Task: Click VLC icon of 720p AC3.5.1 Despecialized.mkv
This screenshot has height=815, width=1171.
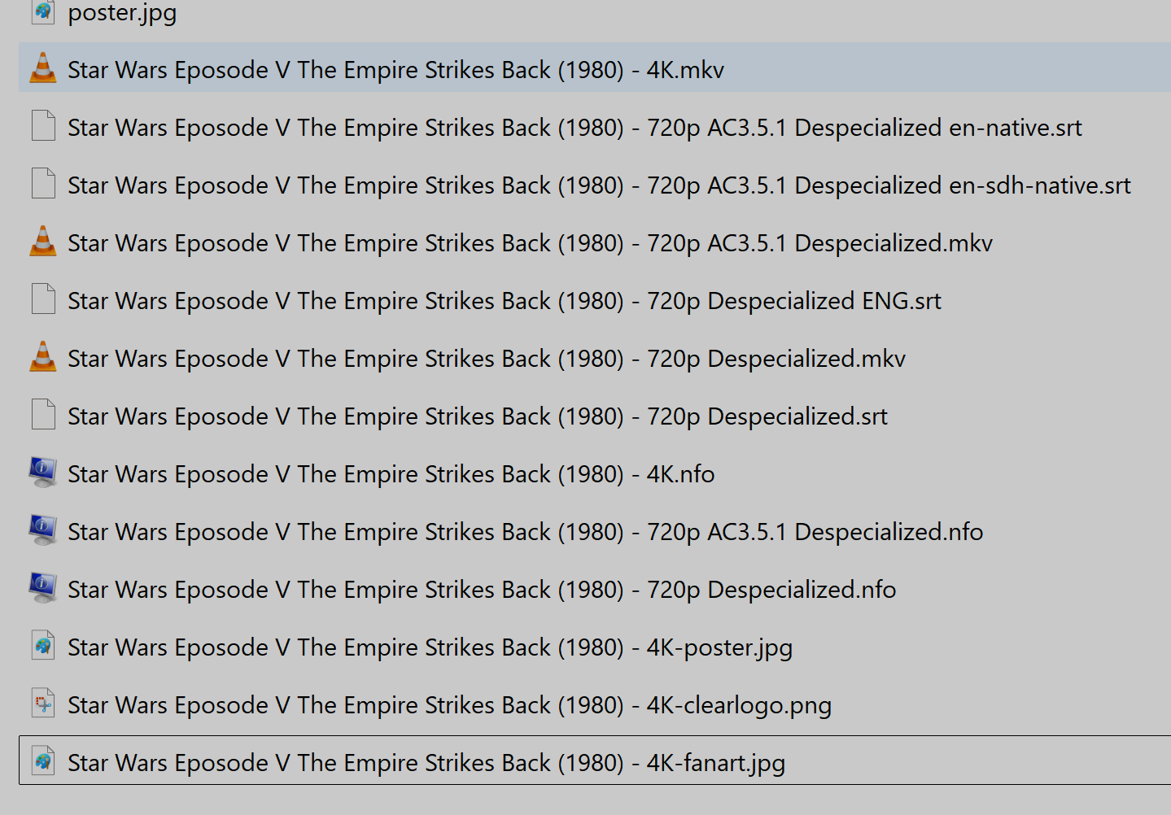Action: [x=43, y=242]
